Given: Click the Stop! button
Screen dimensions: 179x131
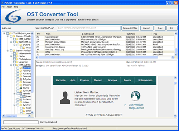Looking at the screenshot, I should pyautogui.click(x=160, y=28).
